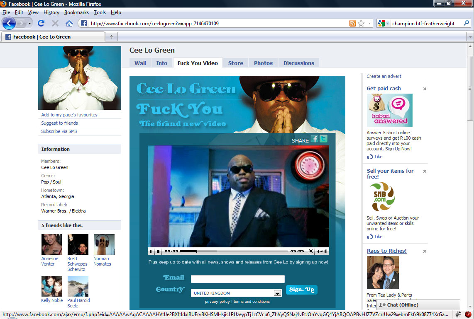Open the list all tabs dropdown
Image resolution: width=474 pixels, height=319 pixels.
point(470,37)
